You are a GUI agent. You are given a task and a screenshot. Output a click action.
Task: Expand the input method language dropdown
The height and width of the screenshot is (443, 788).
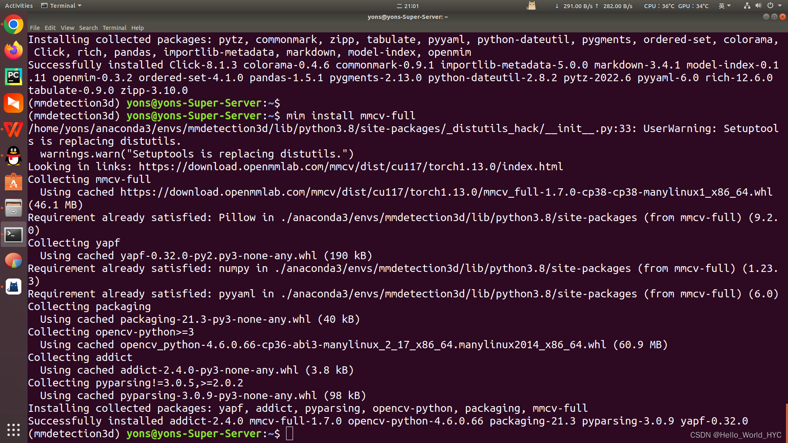point(724,6)
